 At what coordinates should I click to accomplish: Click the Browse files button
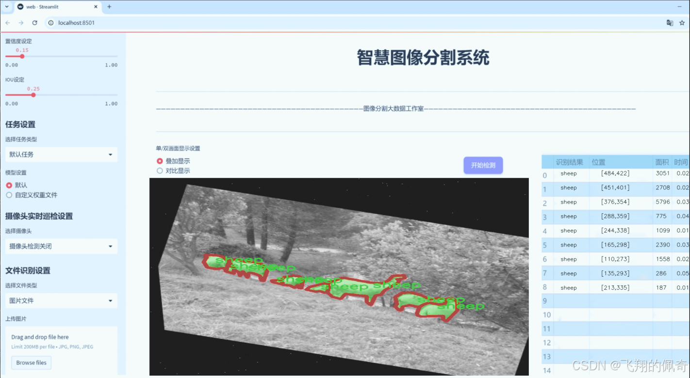click(x=32, y=362)
